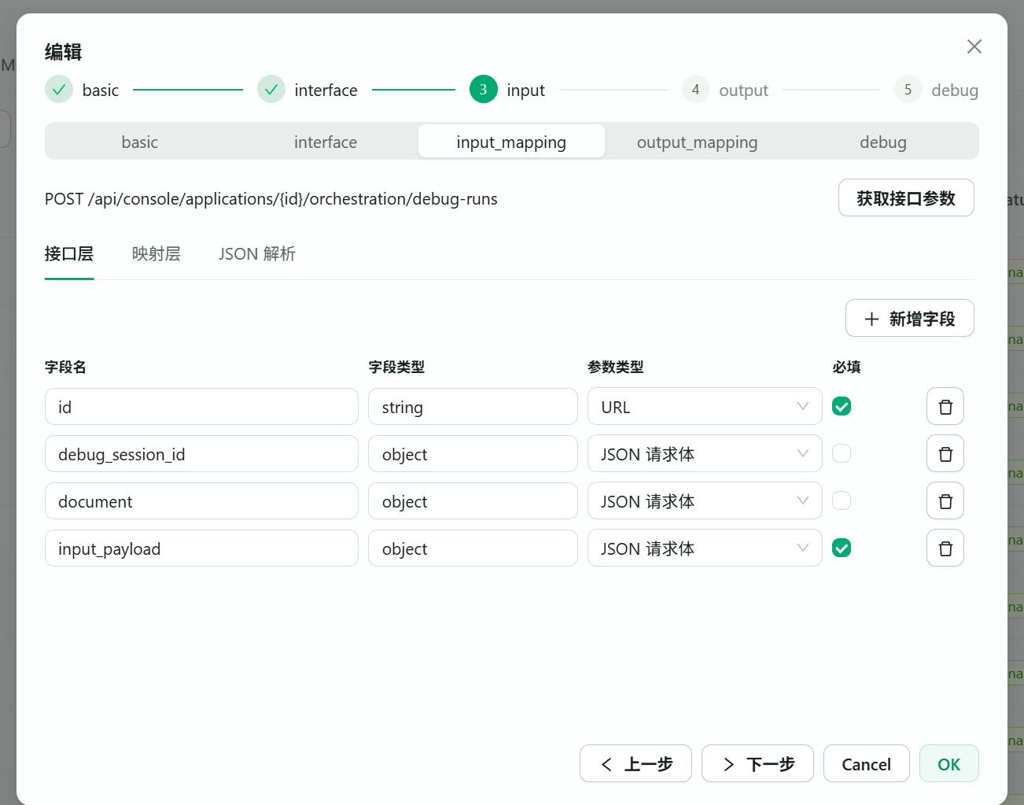Click the interface step label
Screen dimensions: 1024x805
326,90
